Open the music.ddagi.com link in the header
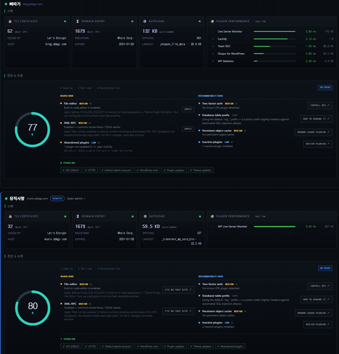The height and width of the screenshot is (354, 339). coord(37,199)
